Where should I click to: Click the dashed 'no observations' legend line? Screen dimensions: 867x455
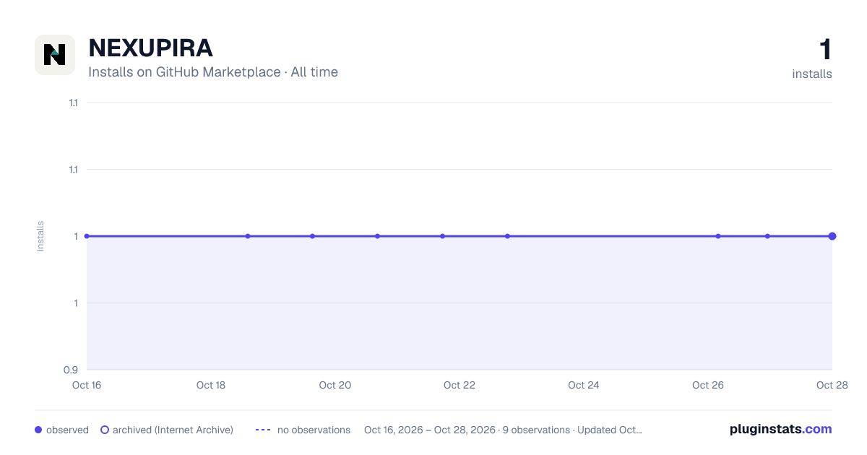click(263, 430)
